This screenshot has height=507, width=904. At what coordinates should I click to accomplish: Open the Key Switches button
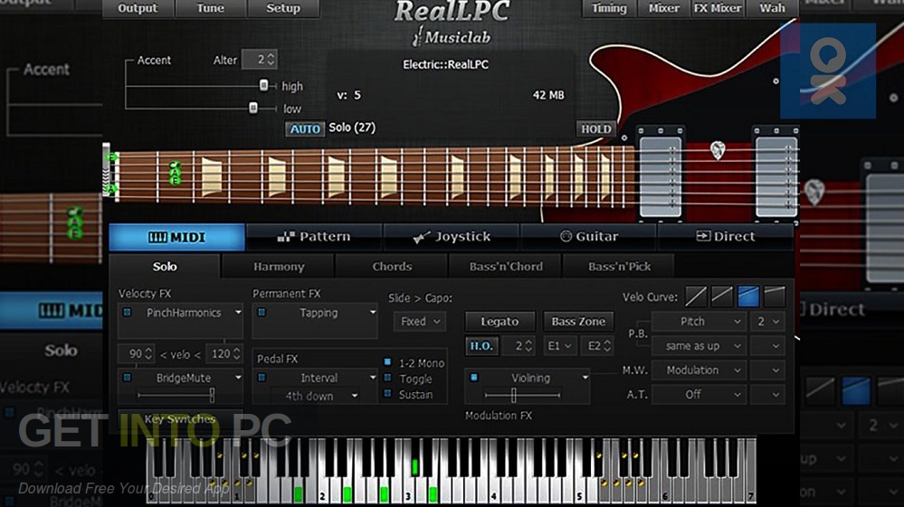click(x=180, y=419)
